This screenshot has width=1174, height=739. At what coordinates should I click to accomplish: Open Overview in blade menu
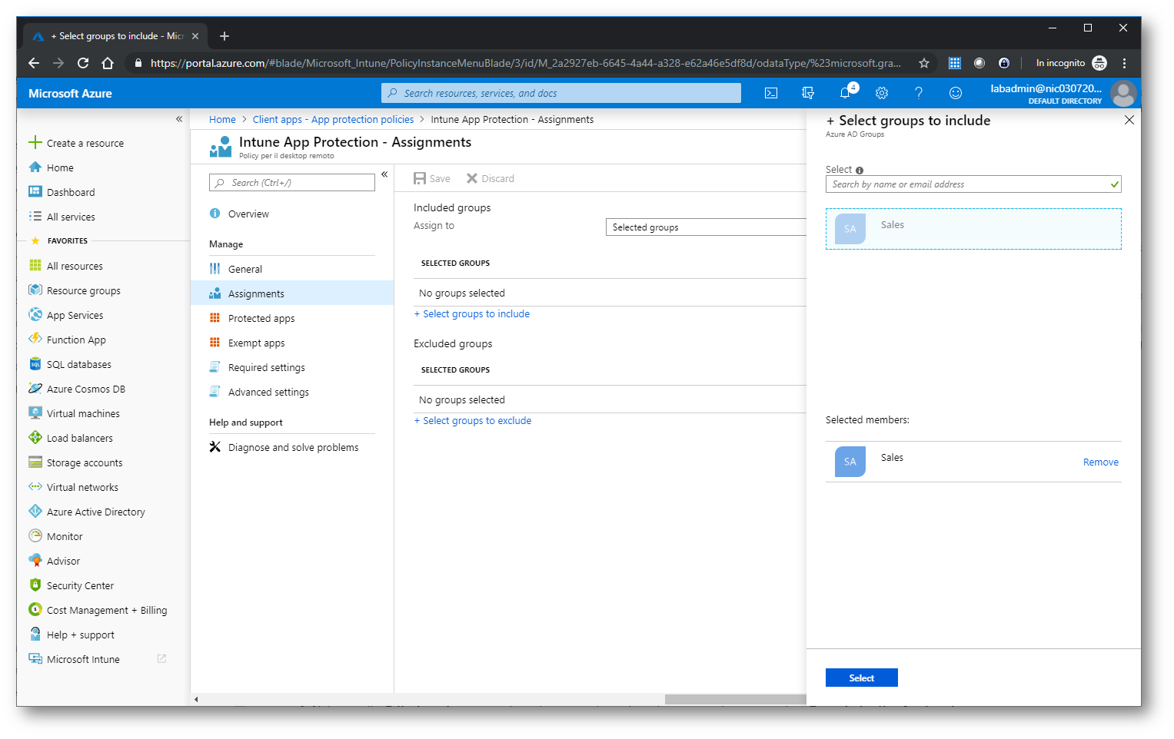coord(248,214)
